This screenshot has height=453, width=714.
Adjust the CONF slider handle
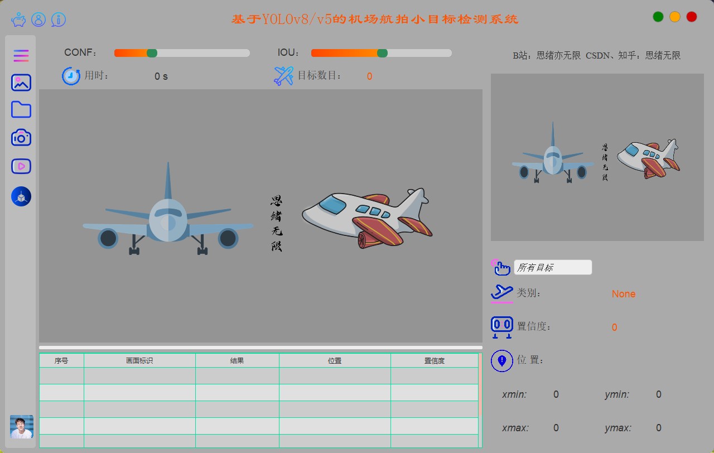[x=152, y=53]
